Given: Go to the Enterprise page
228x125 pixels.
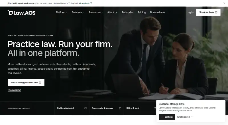Looking at the screenshot, I should pyautogui.click(x=127, y=13).
